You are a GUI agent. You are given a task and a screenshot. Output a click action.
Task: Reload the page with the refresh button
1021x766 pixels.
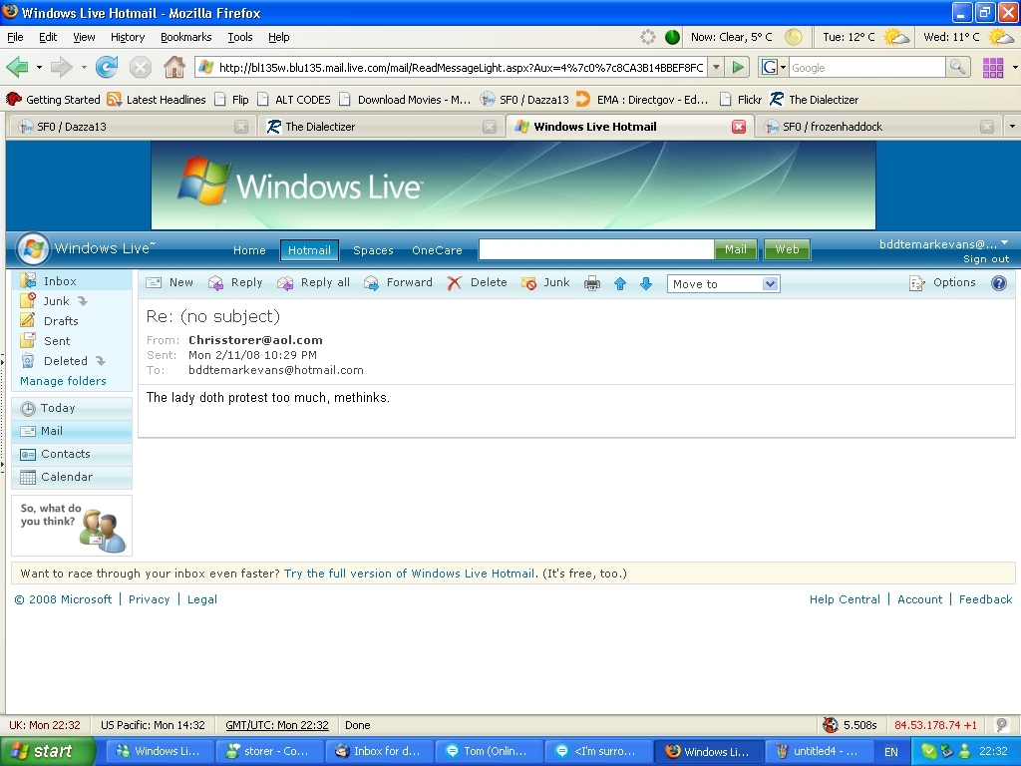click(x=107, y=68)
